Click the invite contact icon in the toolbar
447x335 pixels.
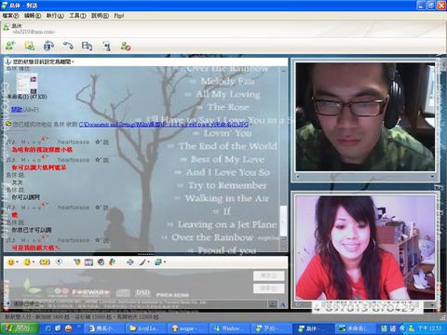click(x=10, y=46)
